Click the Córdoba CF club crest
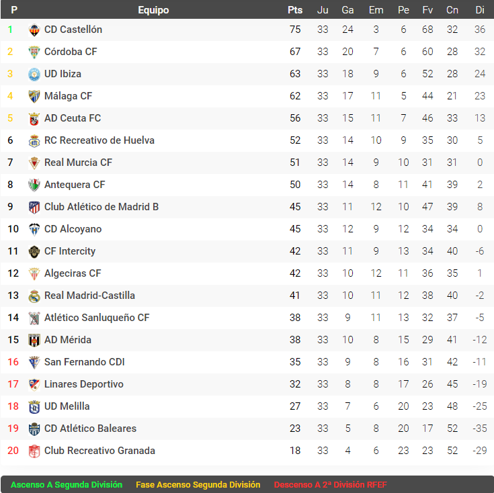 pos(34,52)
